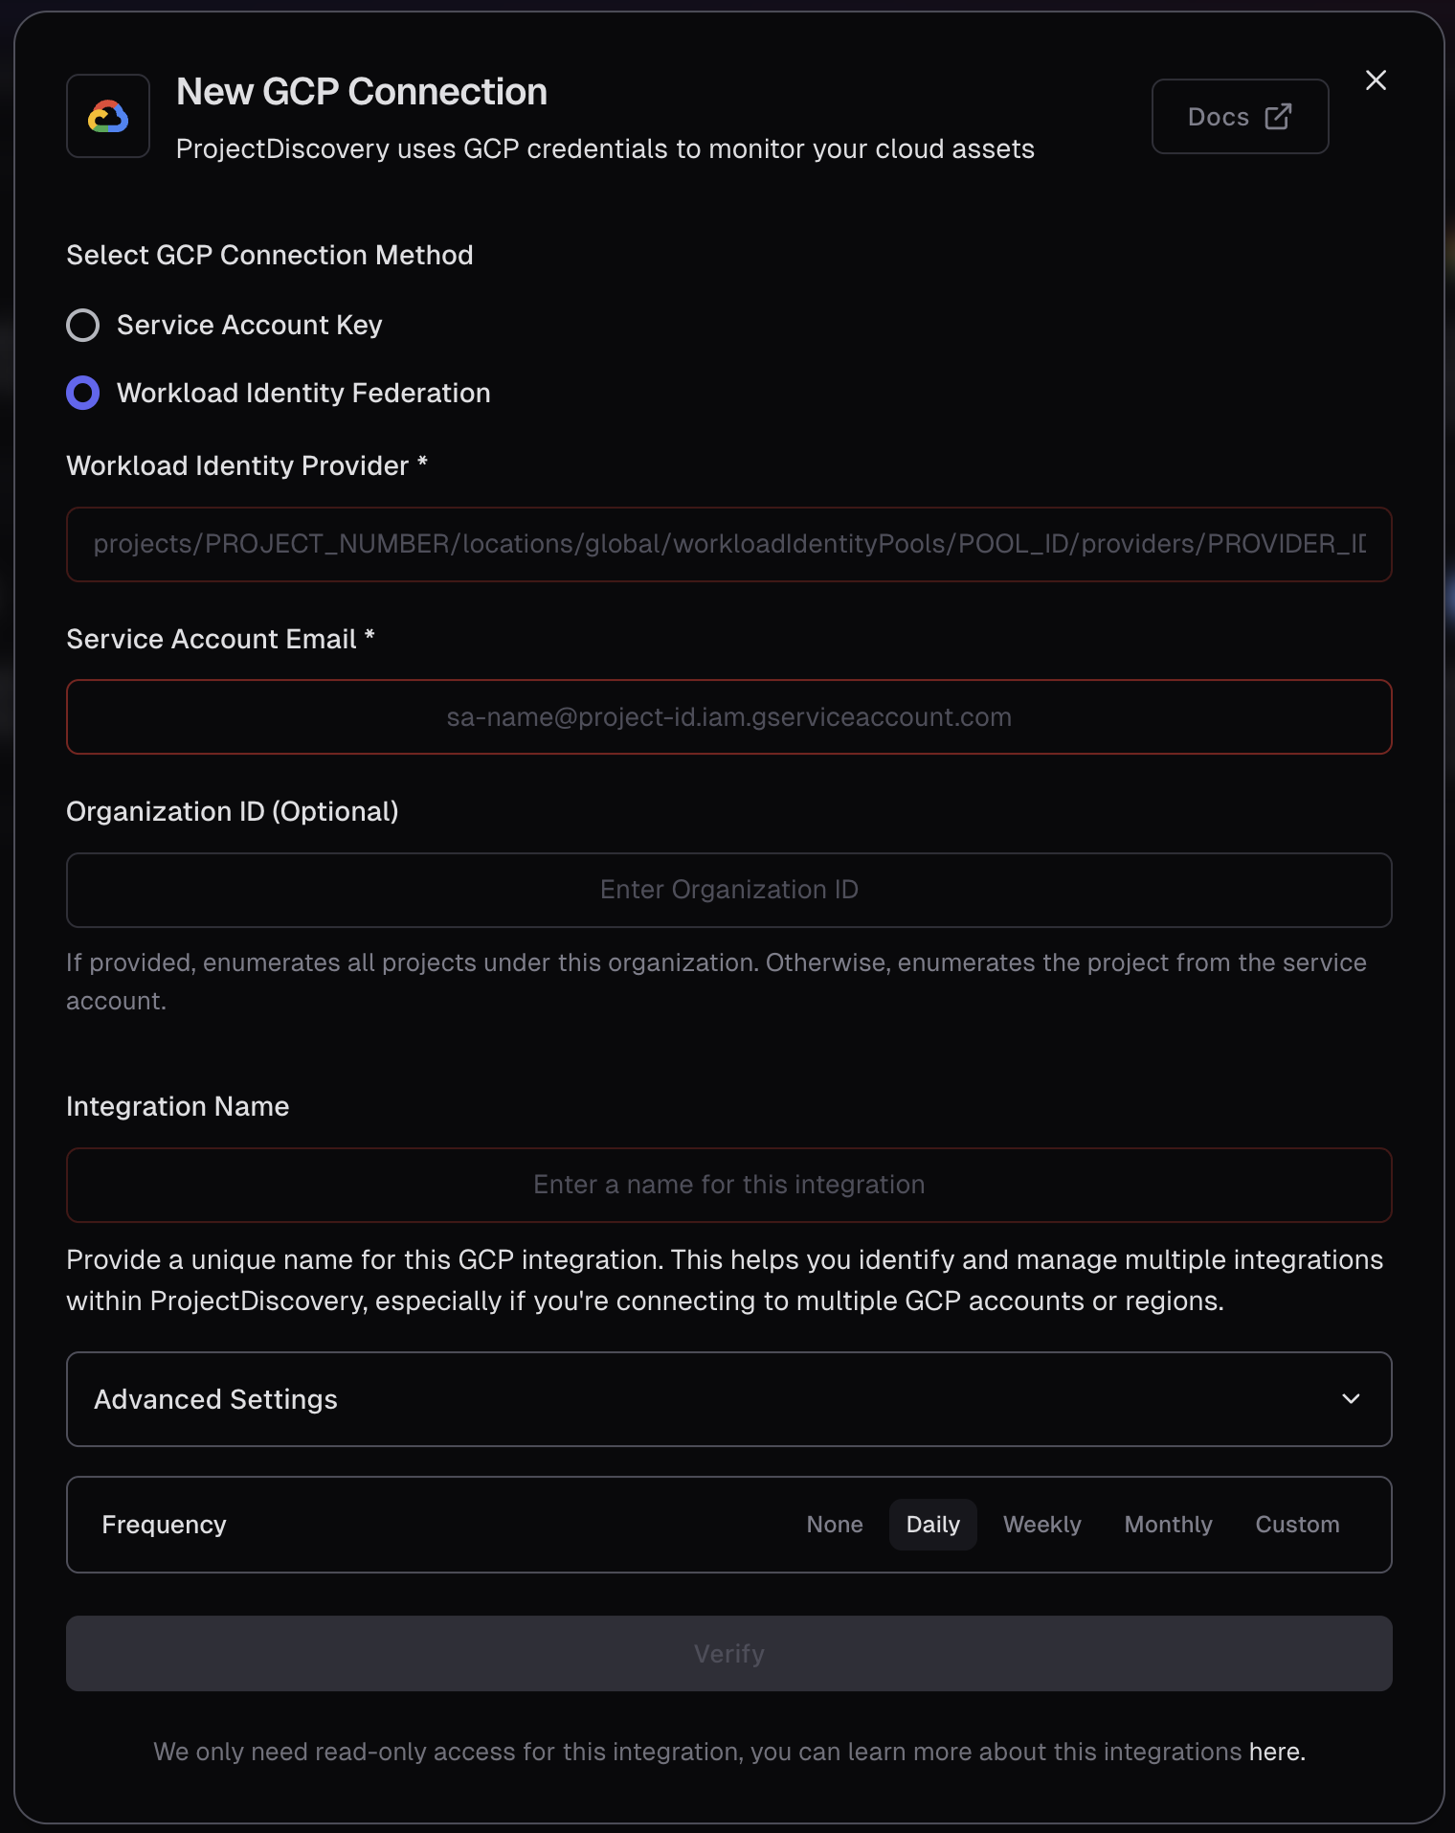
Task: Select the Service Account Key radio button
Action: point(83,325)
